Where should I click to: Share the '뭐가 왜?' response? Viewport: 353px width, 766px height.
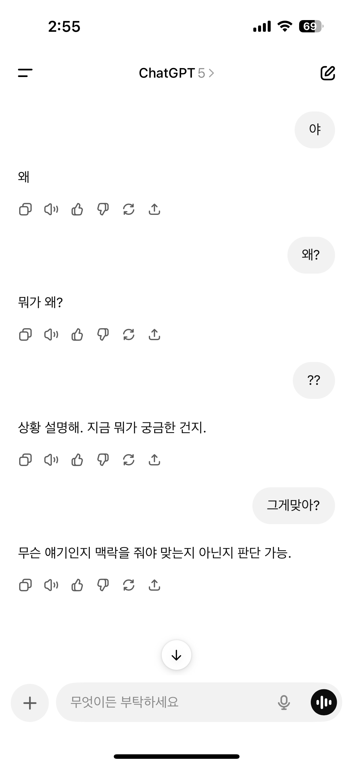pos(154,335)
